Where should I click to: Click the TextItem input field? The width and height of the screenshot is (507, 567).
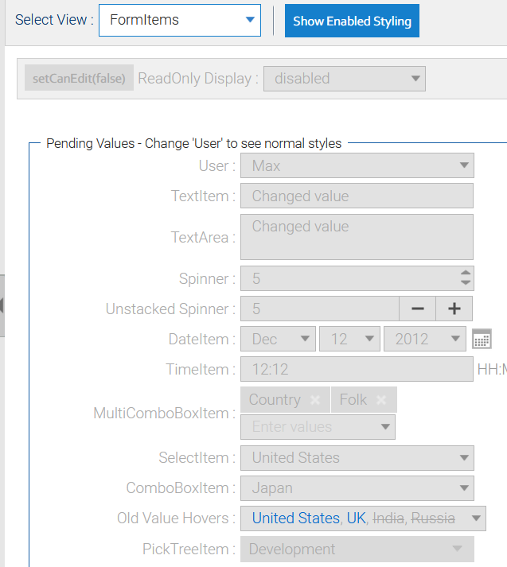pos(357,196)
